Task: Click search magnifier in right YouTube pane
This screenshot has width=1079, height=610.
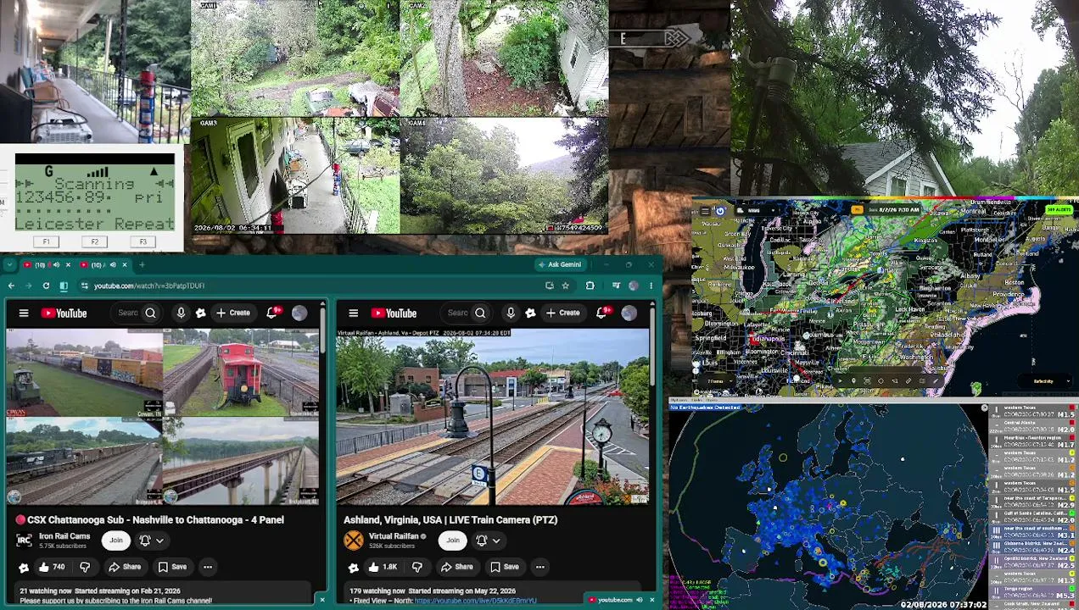Action: point(480,313)
